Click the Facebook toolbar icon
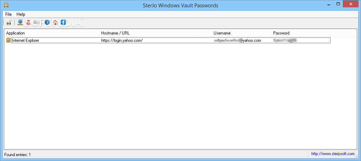361x161 pixels. [x=63, y=22]
